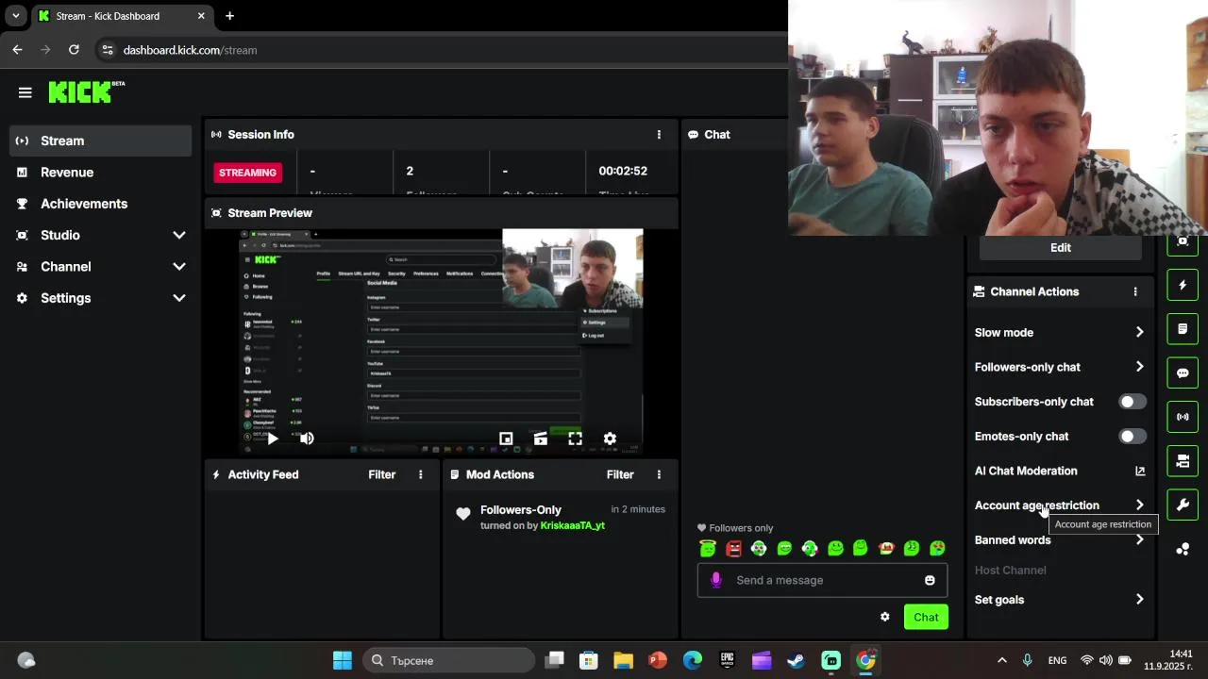
Task: Click the channel actions icon in right rail
Action: tap(1183, 461)
